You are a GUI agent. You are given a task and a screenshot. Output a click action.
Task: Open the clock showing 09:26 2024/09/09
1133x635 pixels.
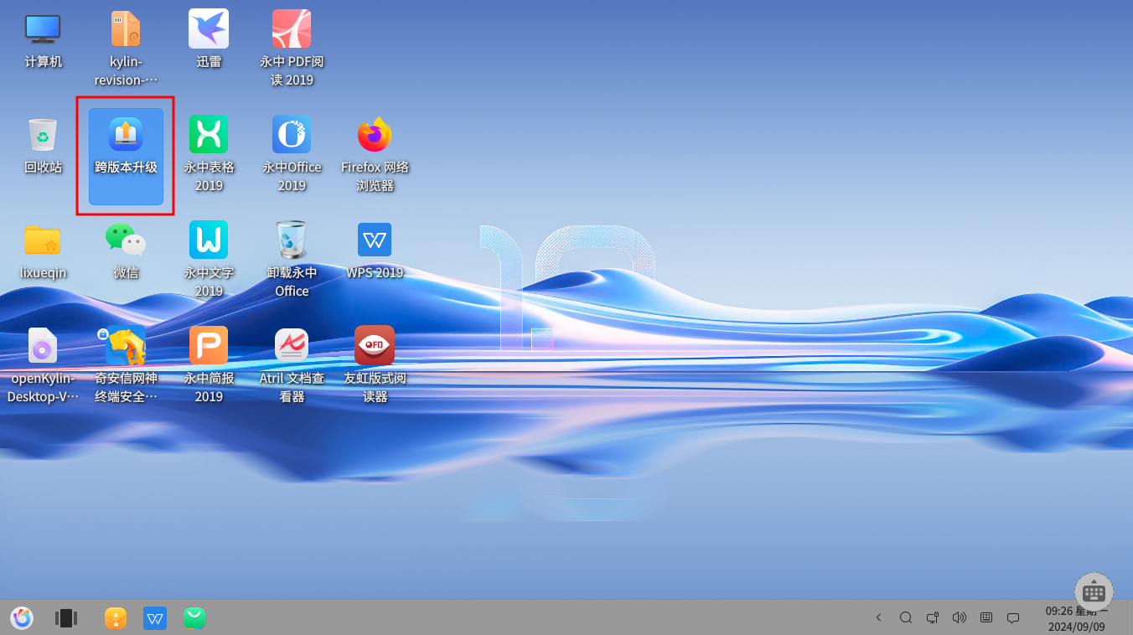tap(1076, 618)
